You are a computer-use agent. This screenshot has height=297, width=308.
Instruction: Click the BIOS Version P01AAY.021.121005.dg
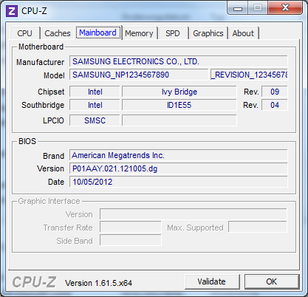click(179, 168)
